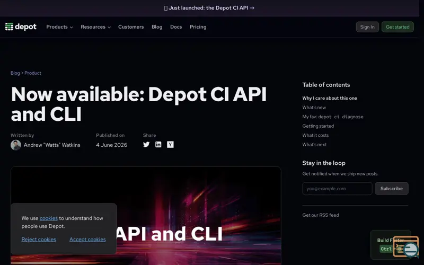Share the post on Hacker News
Image resolution: width=424 pixels, height=265 pixels.
pyautogui.click(x=170, y=144)
